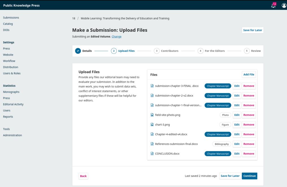Screen dimensions: 287x187
Task: Open Workflow settings
Action: pos(9,61)
